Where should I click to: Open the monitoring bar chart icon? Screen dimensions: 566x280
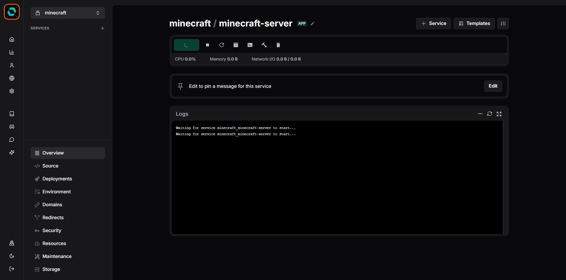click(x=12, y=52)
